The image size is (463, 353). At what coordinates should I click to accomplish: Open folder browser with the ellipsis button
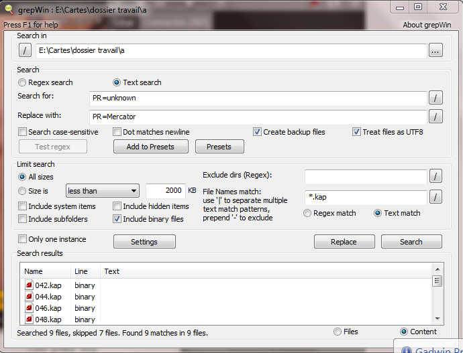(435, 50)
